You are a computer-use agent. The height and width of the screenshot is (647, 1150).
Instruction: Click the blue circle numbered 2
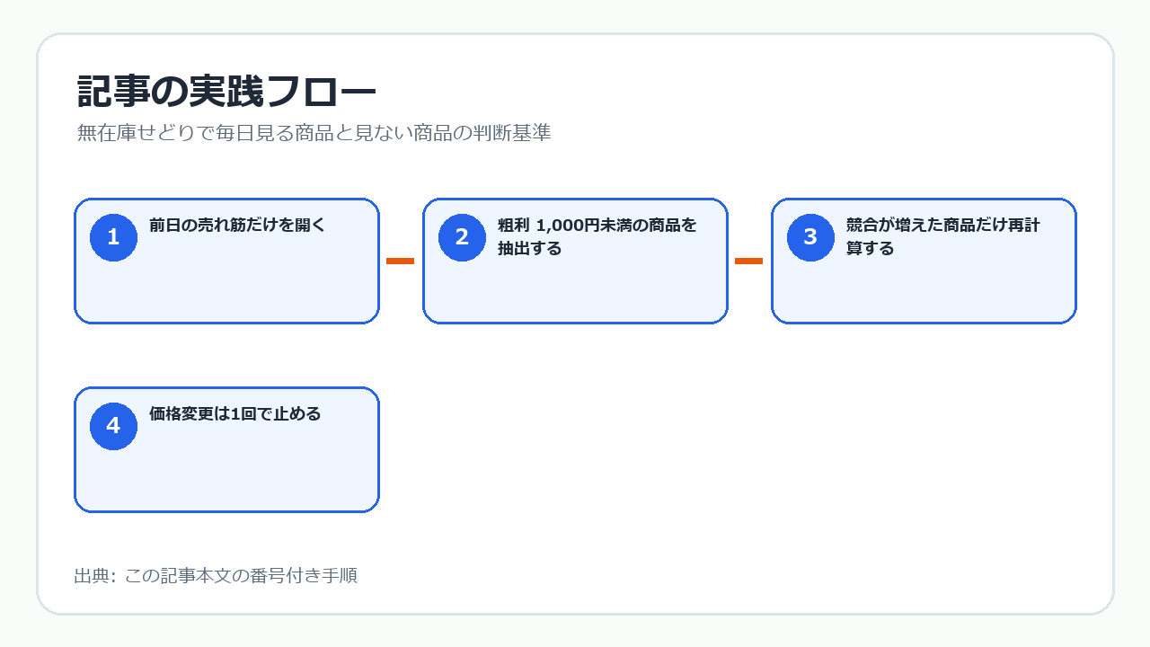point(462,237)
